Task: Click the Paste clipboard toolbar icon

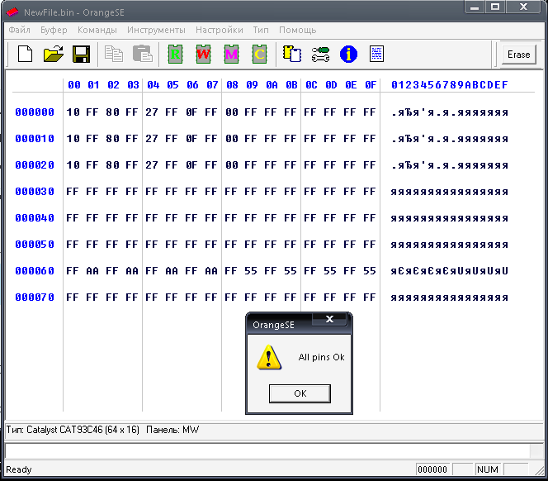Action: tap(142, 55)
